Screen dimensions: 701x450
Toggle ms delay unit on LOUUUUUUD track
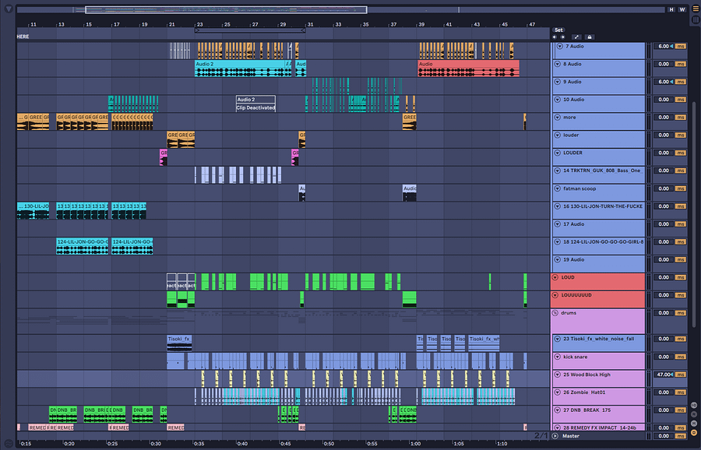point(681,295)
